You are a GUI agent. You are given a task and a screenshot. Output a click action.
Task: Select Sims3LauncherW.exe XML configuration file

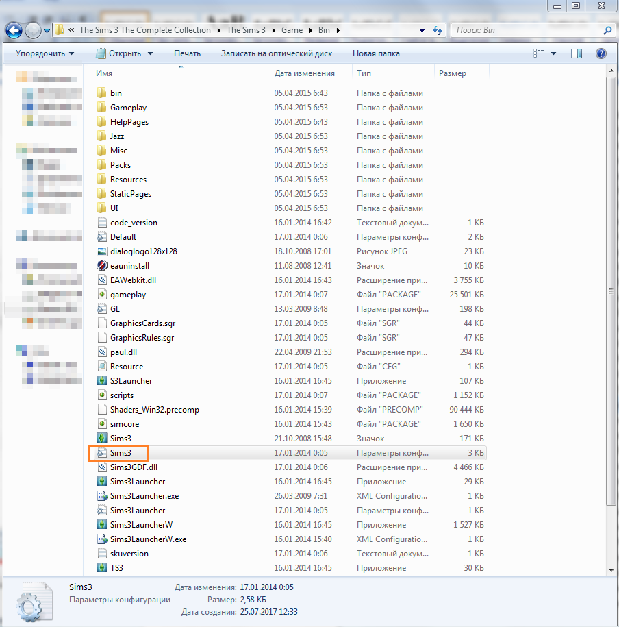pos(148,539)
